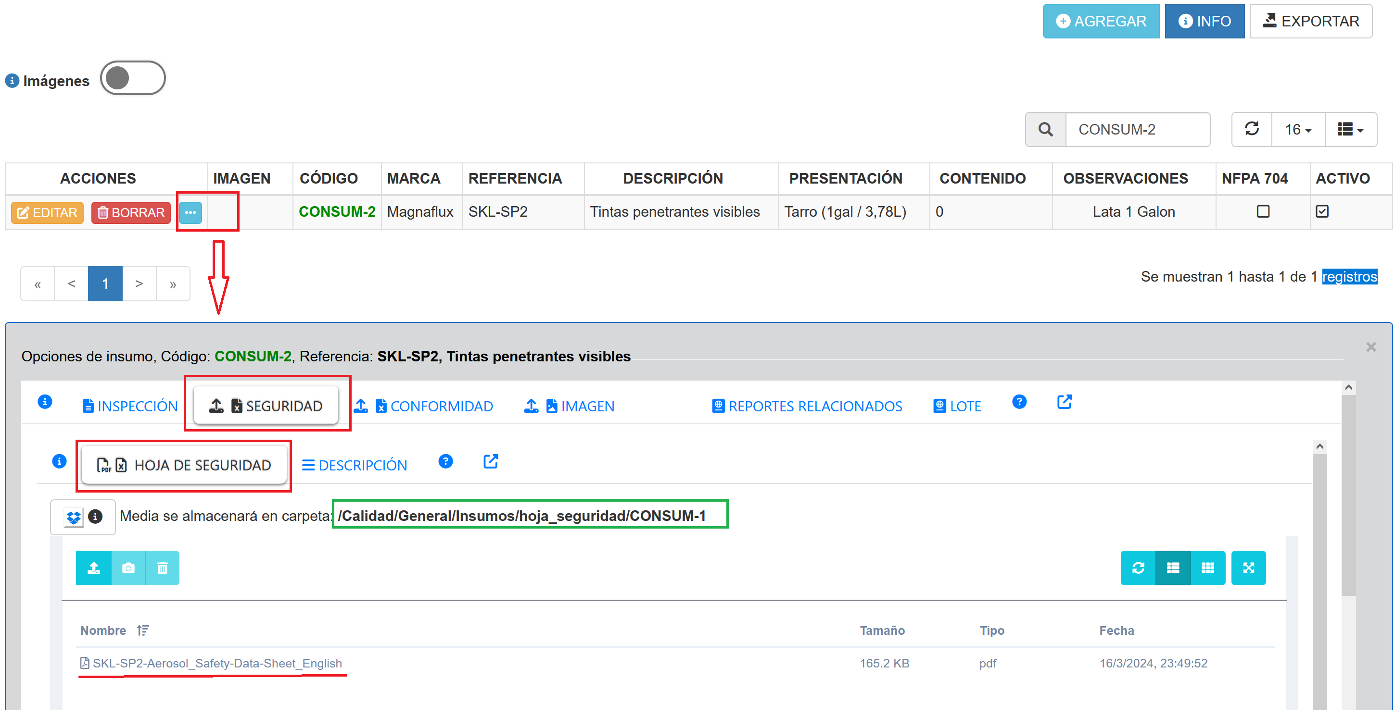Image resolution: width=1395 pixels, height=716 pixels.
Task: Open the column visibility list dropdown
Action: [x=1351, y=130]
